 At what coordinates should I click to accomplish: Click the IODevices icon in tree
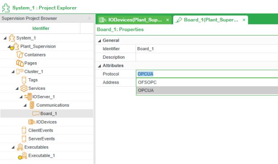[x=32, y=122]
